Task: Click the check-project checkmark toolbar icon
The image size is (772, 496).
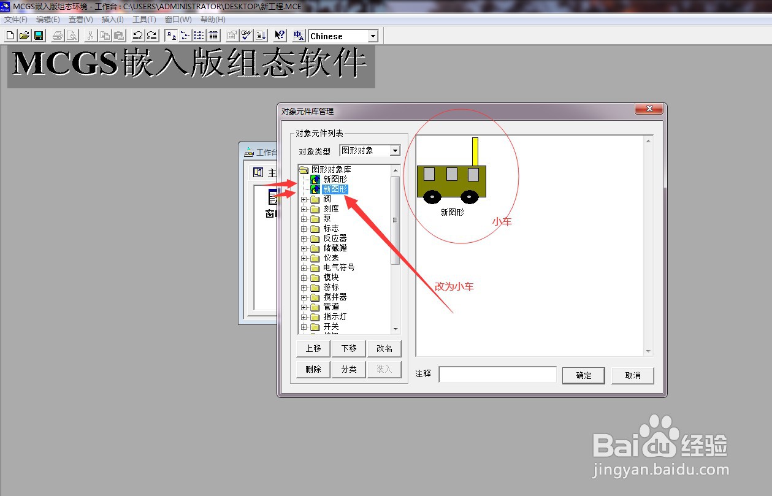Action: click(x=247, y=36)
